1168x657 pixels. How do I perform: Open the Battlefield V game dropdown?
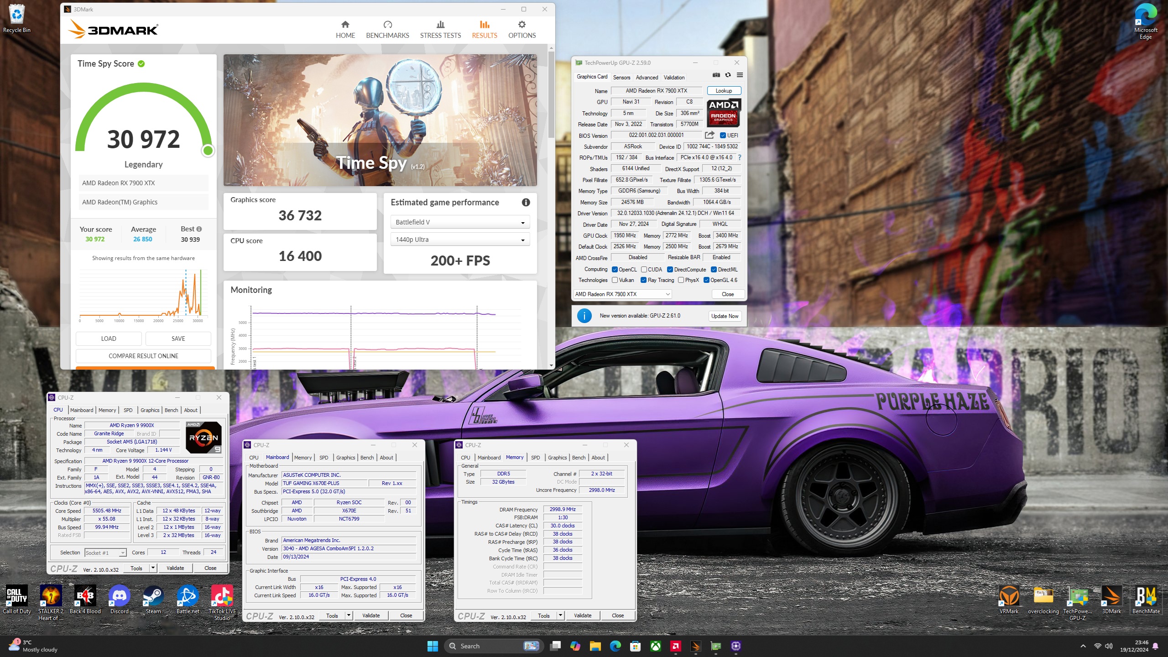click(x=460, y=222)
